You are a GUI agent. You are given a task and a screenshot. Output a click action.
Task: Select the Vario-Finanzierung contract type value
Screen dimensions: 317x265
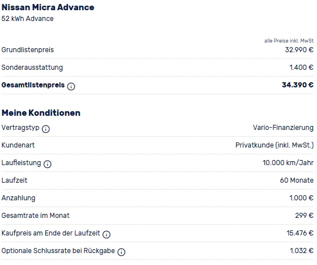click(283, 128)
